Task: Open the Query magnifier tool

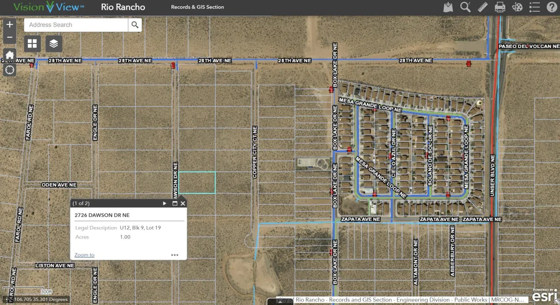Action: (x=465, y=7)
